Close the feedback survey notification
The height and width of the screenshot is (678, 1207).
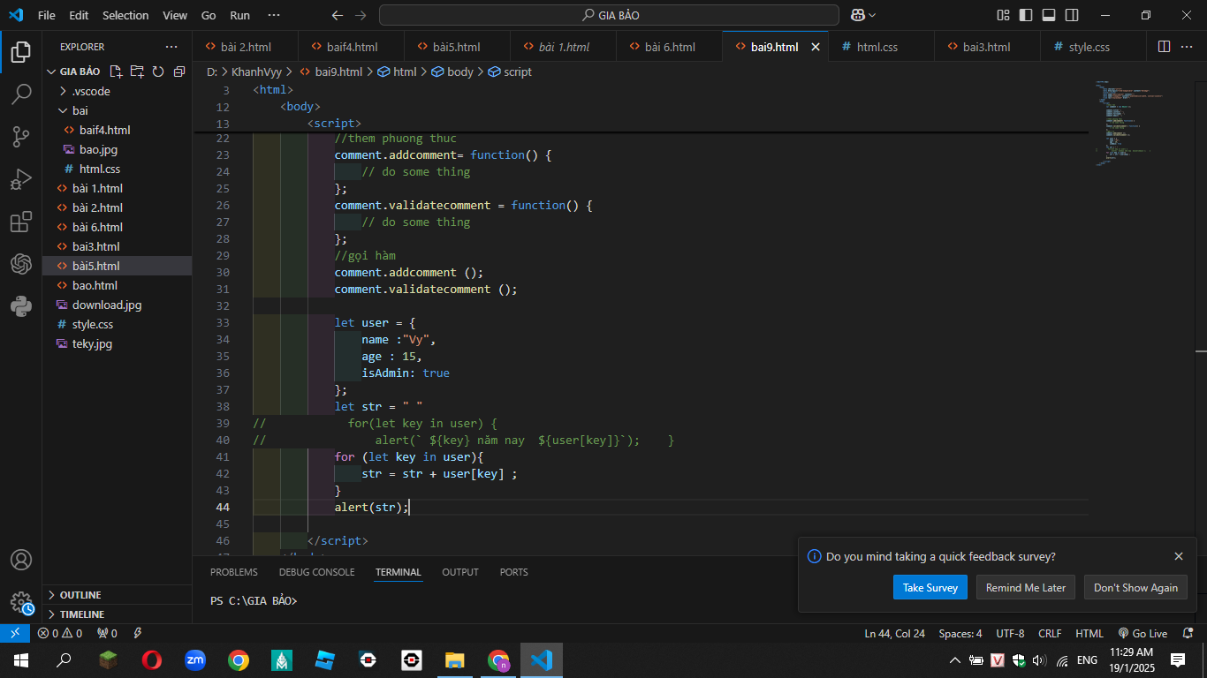(1179, 556)
